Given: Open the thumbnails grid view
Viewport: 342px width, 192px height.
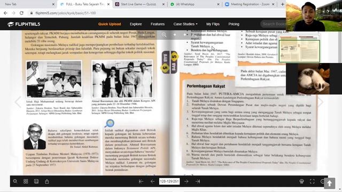Looking at the screenshot, I should click(x=26, y=181).
